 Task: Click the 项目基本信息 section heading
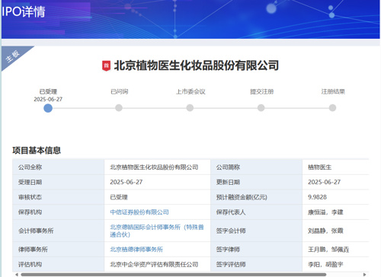37,151
